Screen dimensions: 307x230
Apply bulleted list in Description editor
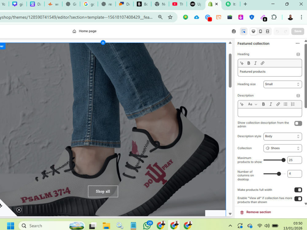tap(286, 104)
